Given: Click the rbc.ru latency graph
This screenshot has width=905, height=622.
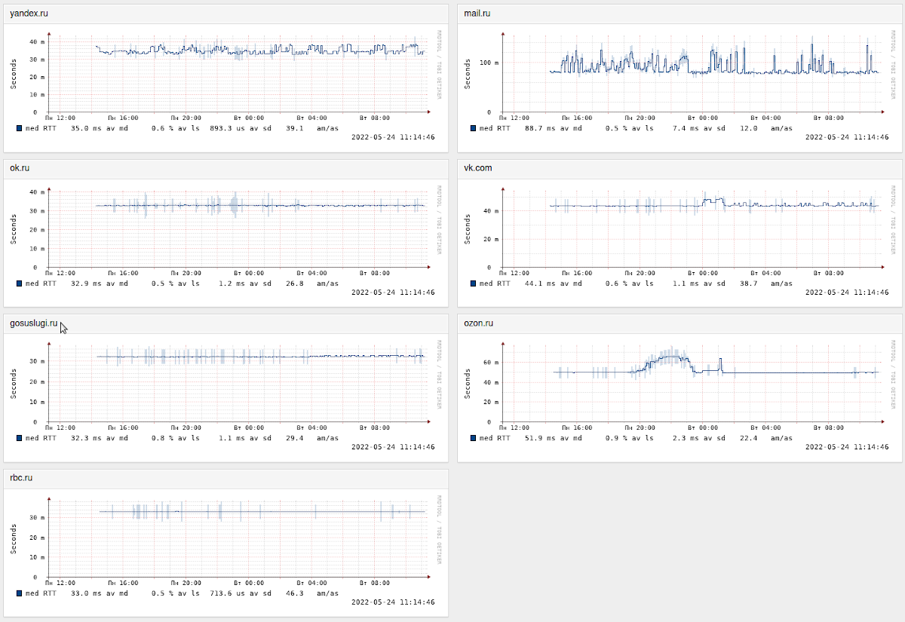Looking at the screenshot, I should tap(226, 551).
